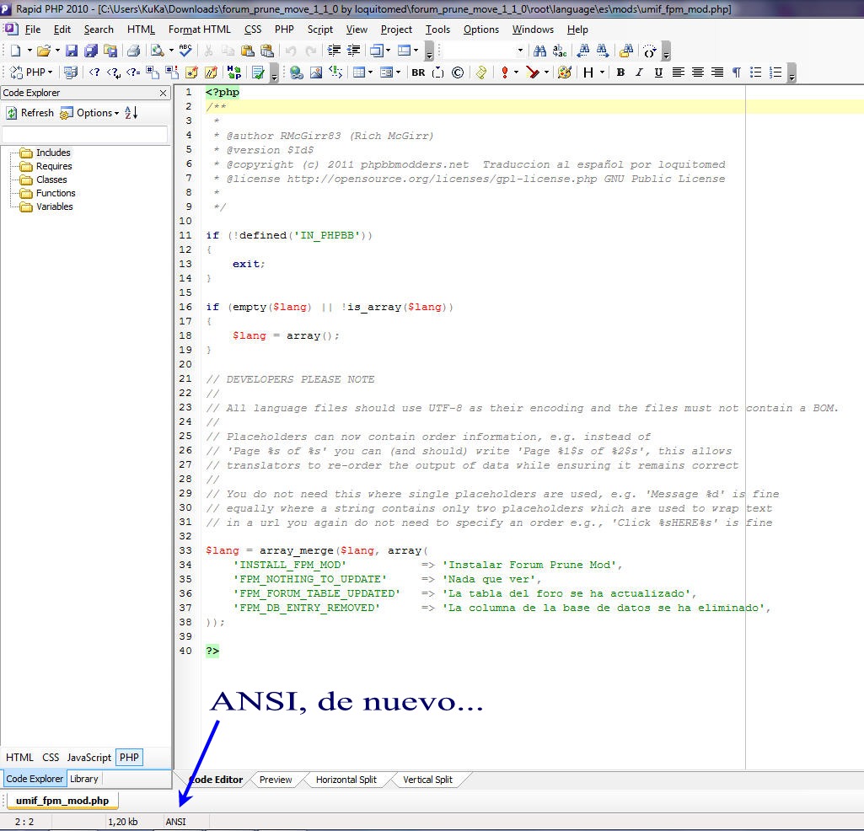Viewport: 864px width, 831px height.
Task: Create a new document with the New icon
Action: [x=15, y=51]
